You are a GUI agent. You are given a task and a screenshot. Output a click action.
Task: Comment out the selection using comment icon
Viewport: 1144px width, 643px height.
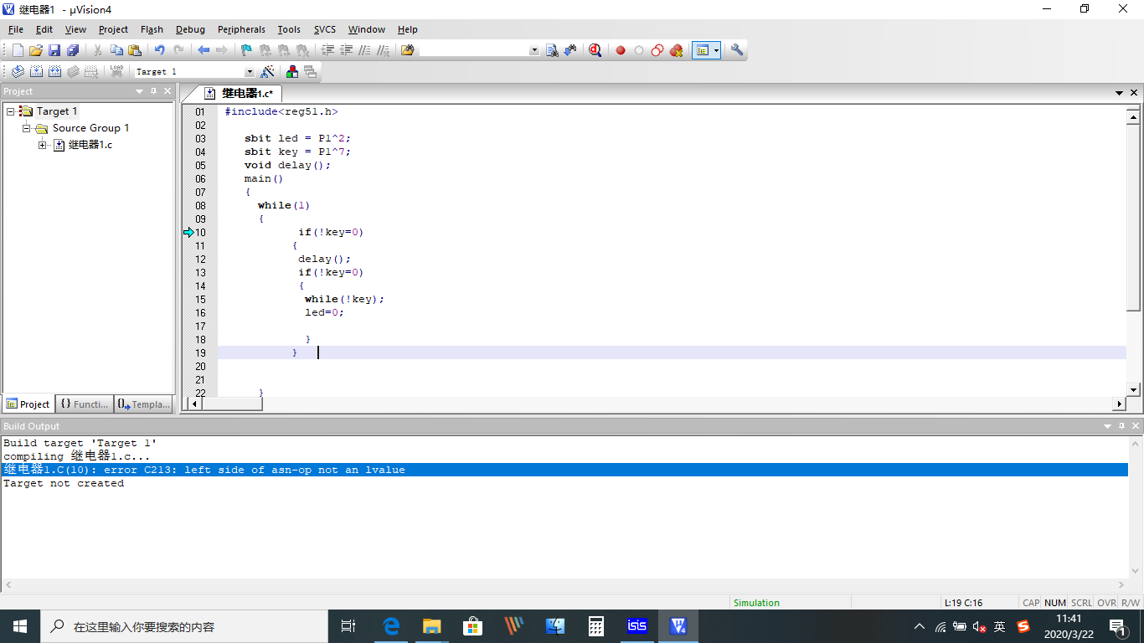[x=364, y=50]
